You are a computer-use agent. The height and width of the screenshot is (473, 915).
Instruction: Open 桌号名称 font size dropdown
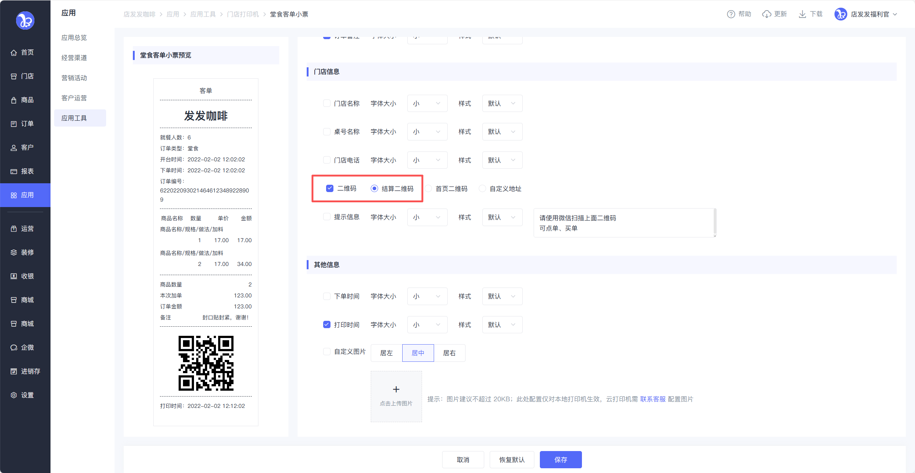coord(427,132)
